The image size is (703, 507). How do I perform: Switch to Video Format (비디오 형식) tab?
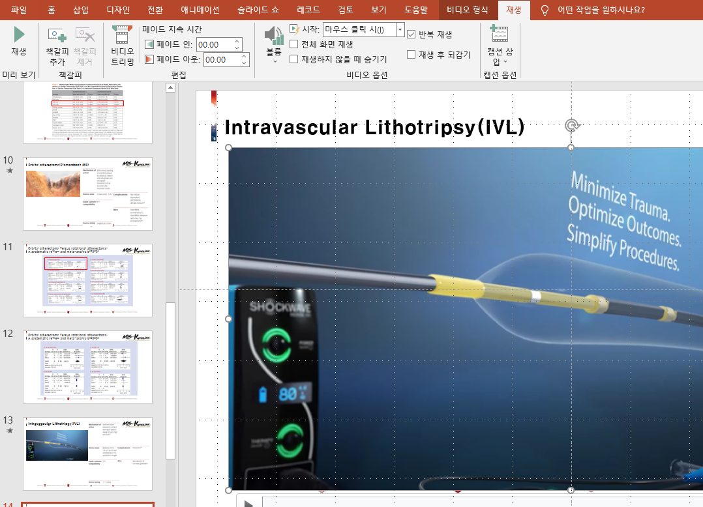click(468, 10)
